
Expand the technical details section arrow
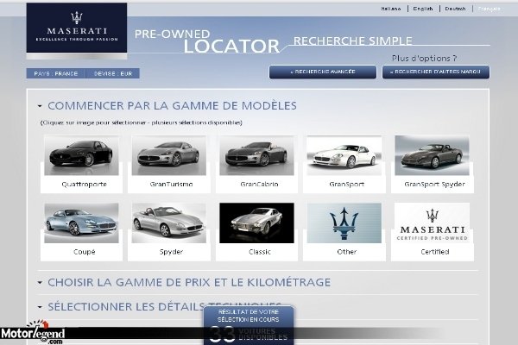coord(40,307)
